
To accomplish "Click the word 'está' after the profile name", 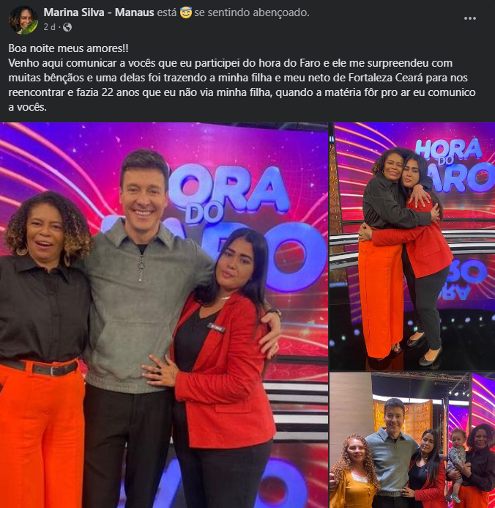I will 167,12.
